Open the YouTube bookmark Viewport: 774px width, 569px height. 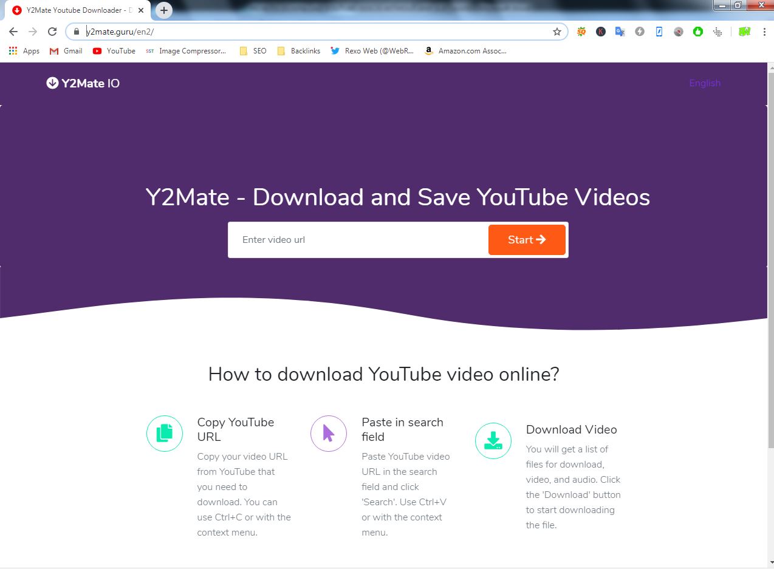[x=114, y=51]
